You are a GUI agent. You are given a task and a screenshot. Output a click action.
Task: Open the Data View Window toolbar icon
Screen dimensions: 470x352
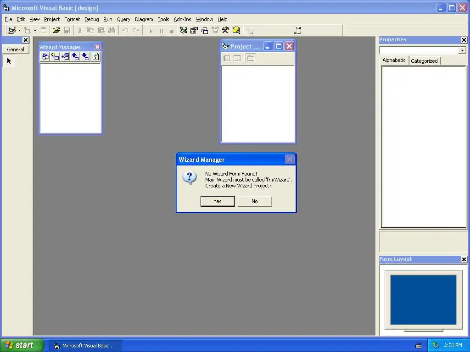click(236, 30)
